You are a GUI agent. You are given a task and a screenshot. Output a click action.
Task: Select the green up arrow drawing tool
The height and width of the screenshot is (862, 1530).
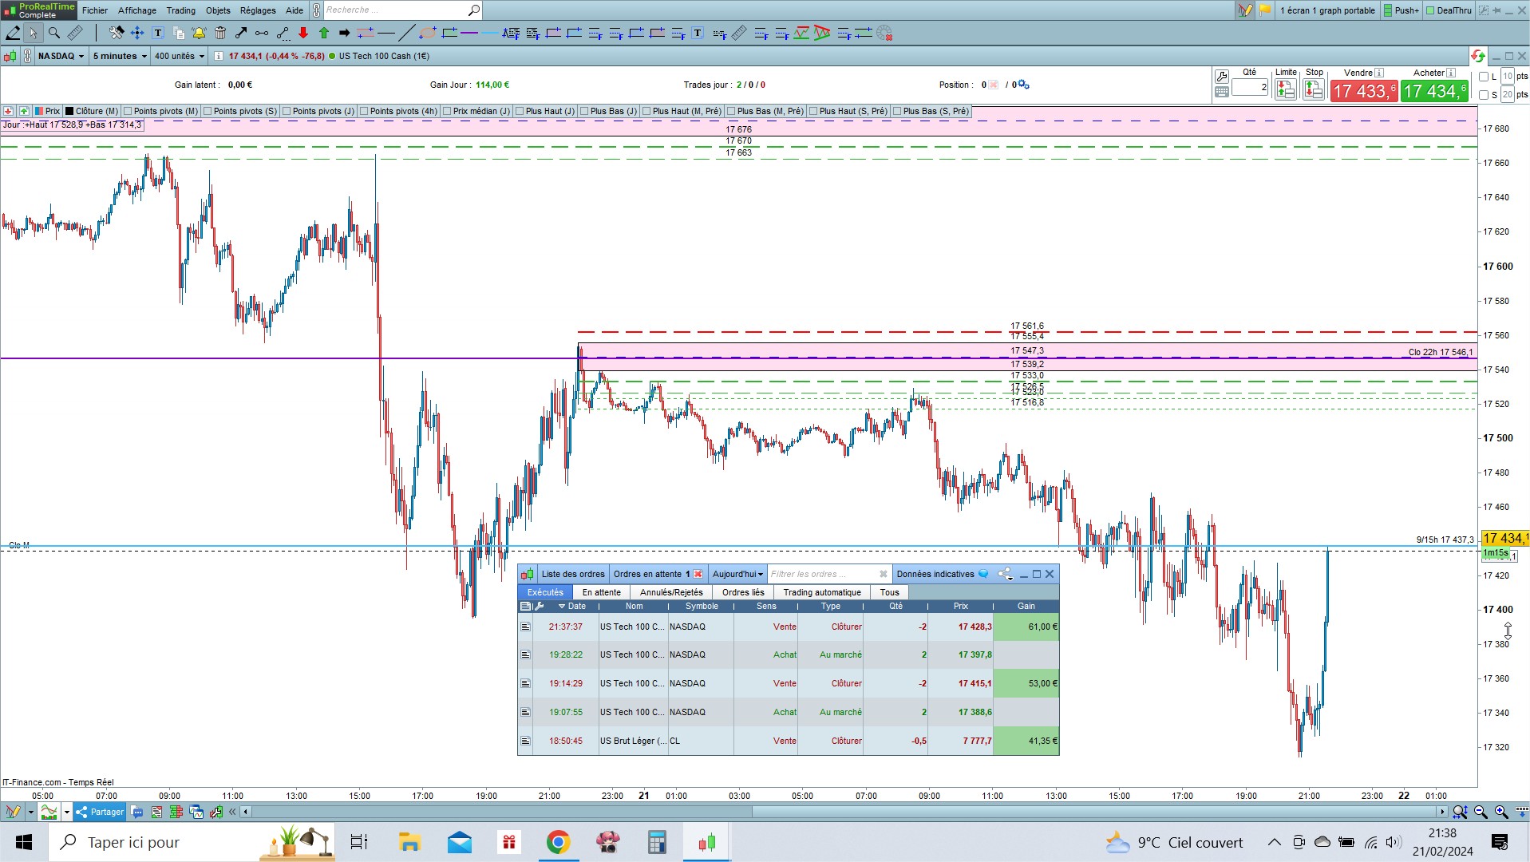[x=324, y=33]
